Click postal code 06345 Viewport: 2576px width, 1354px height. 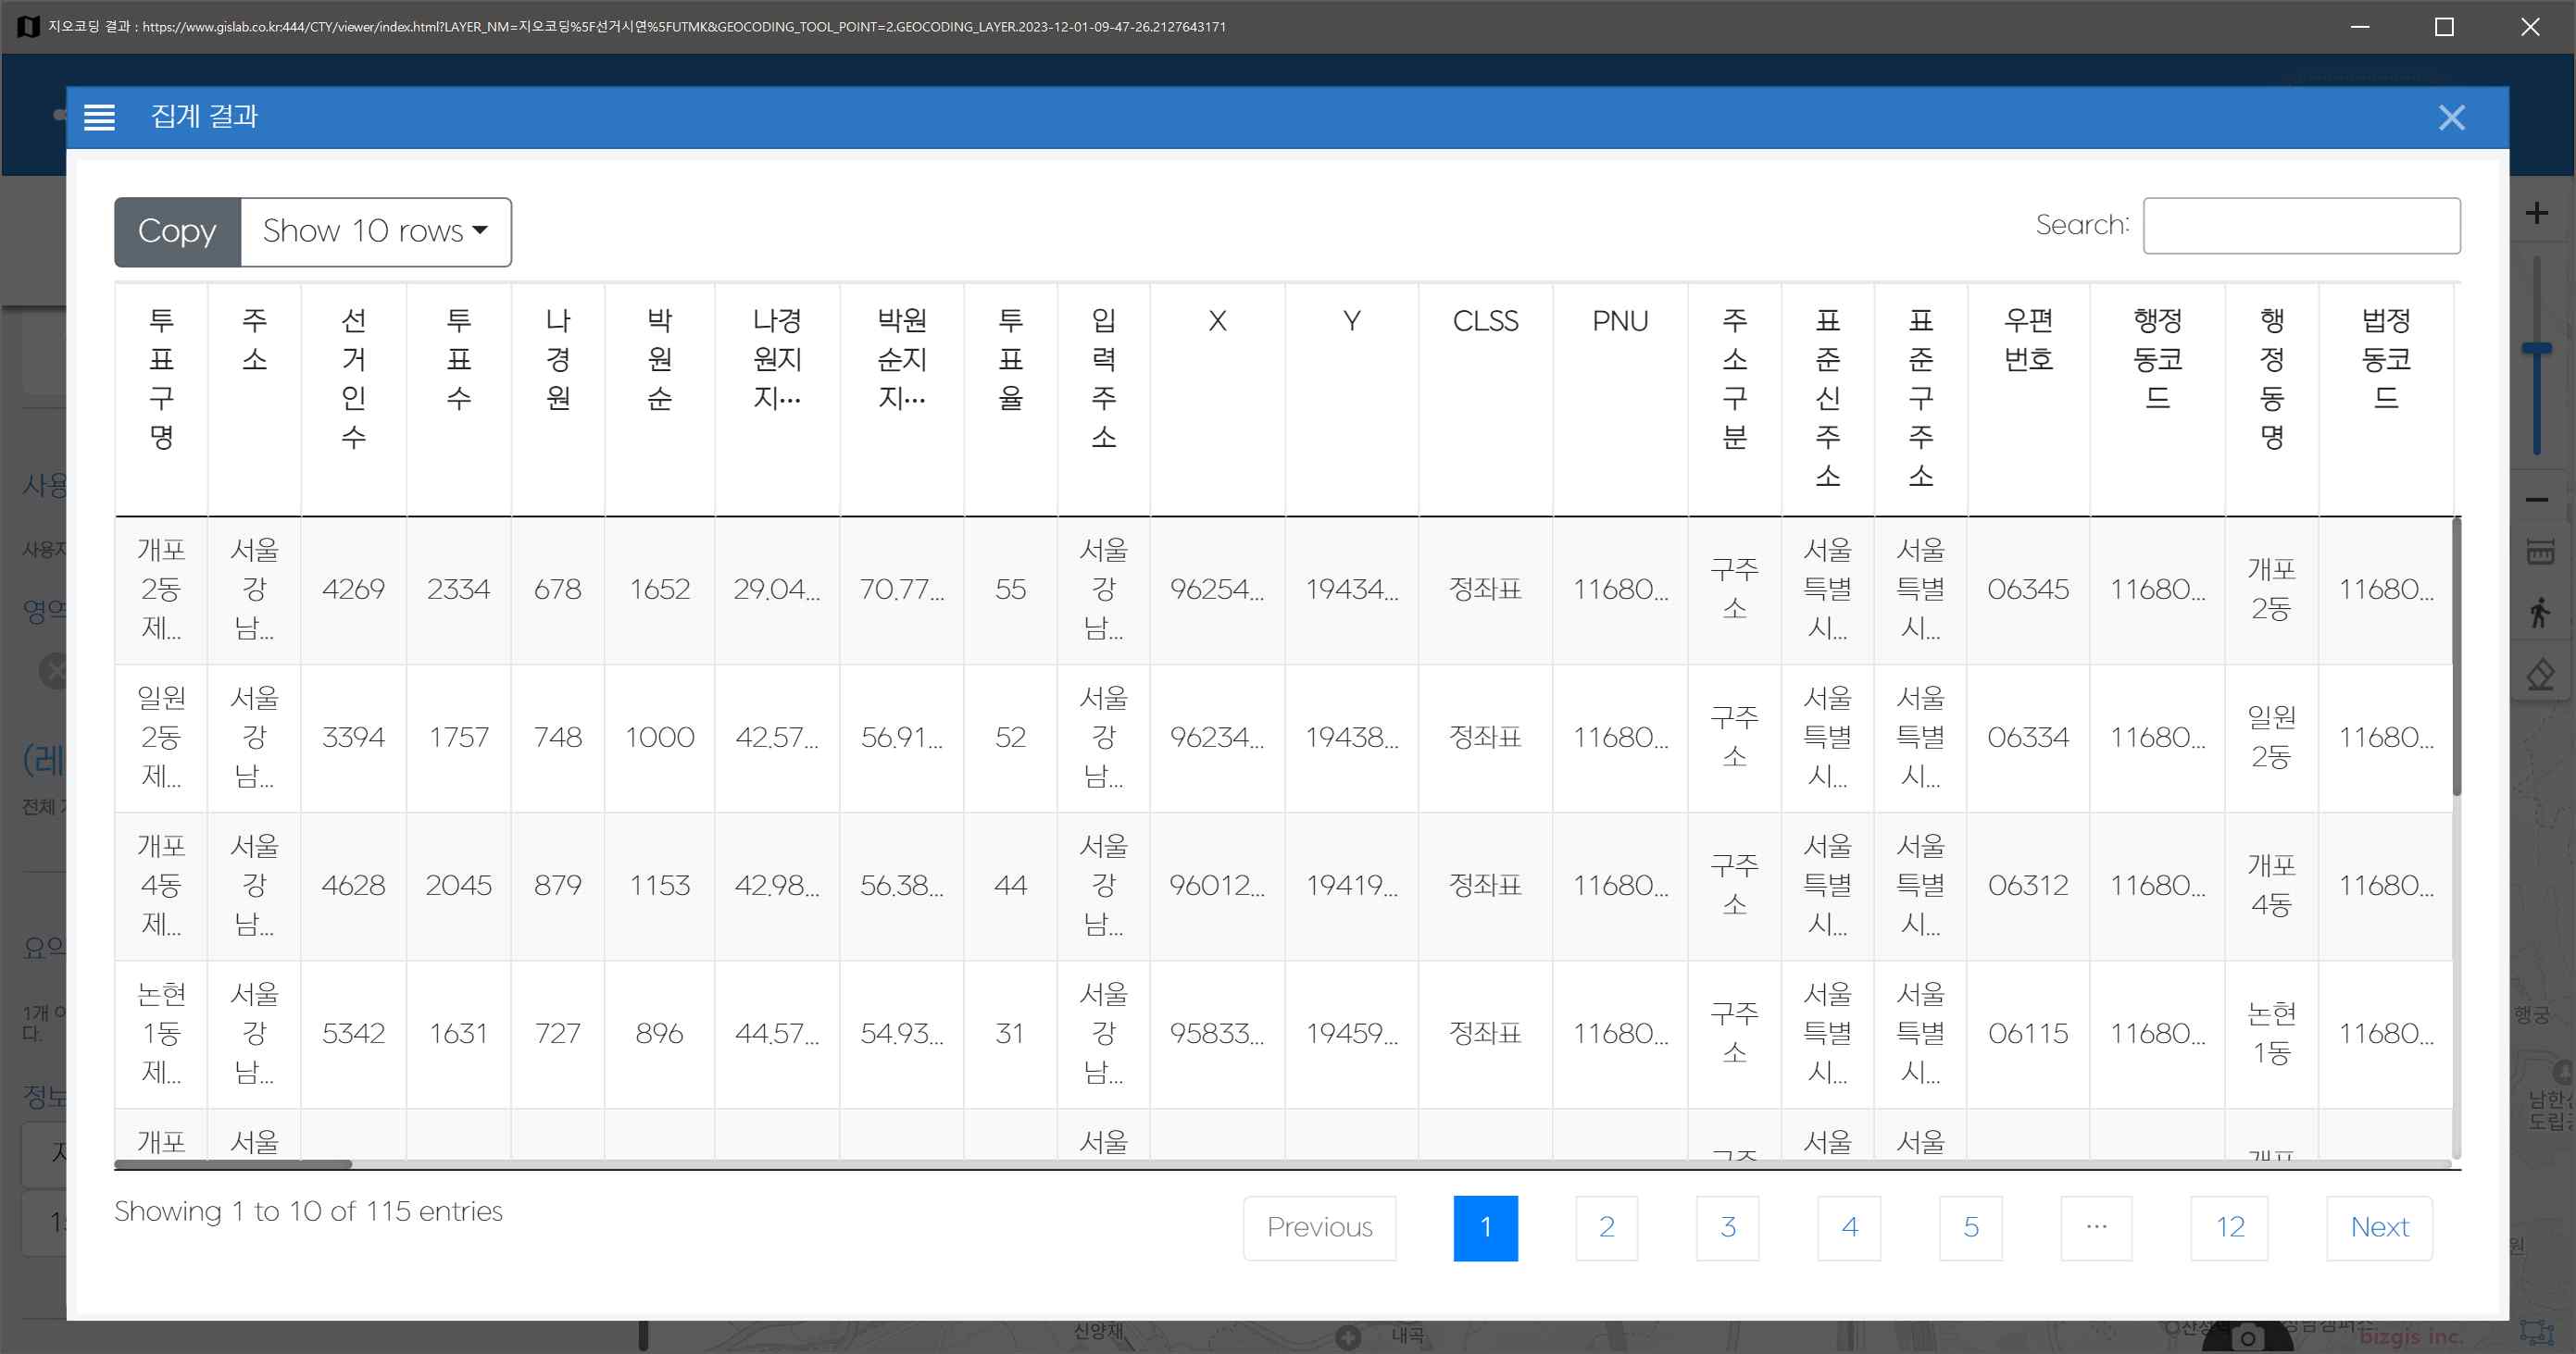pos(2028,590)
